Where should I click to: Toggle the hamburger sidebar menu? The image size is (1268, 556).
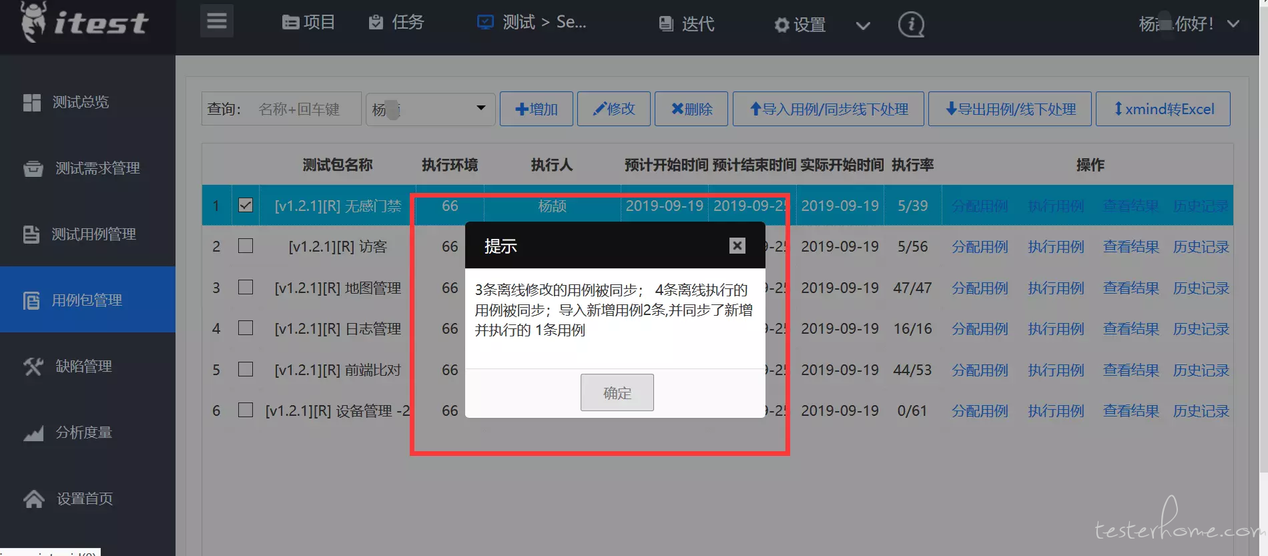(x=217, y=21)
